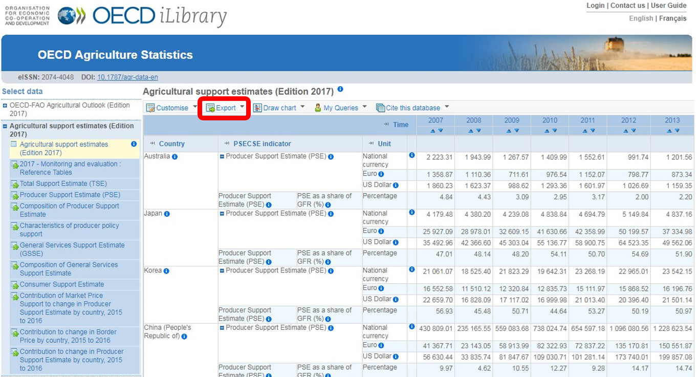Sort 2007 column descending
Image resolution: width=698 pixels, height=377 pixels.
coord(440,131)
